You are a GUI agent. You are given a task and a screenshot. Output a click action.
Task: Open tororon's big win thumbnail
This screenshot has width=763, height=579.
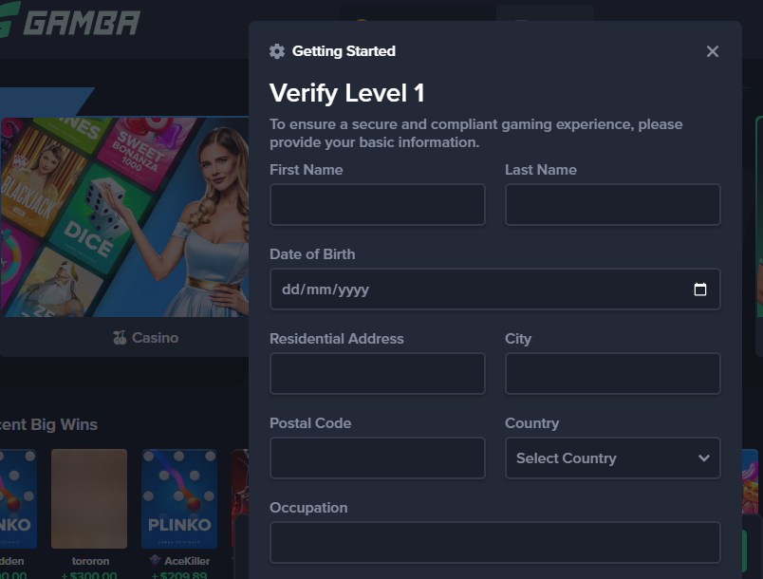(89, 498)
